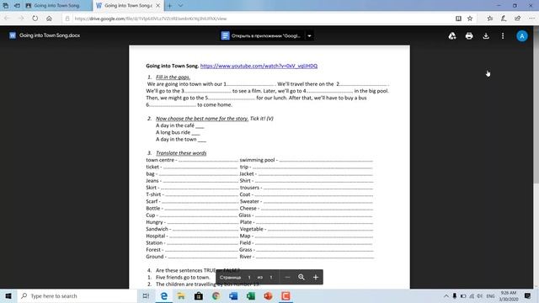Share this page icon
This screenshot has width=539, height=303.
(518, 19)
